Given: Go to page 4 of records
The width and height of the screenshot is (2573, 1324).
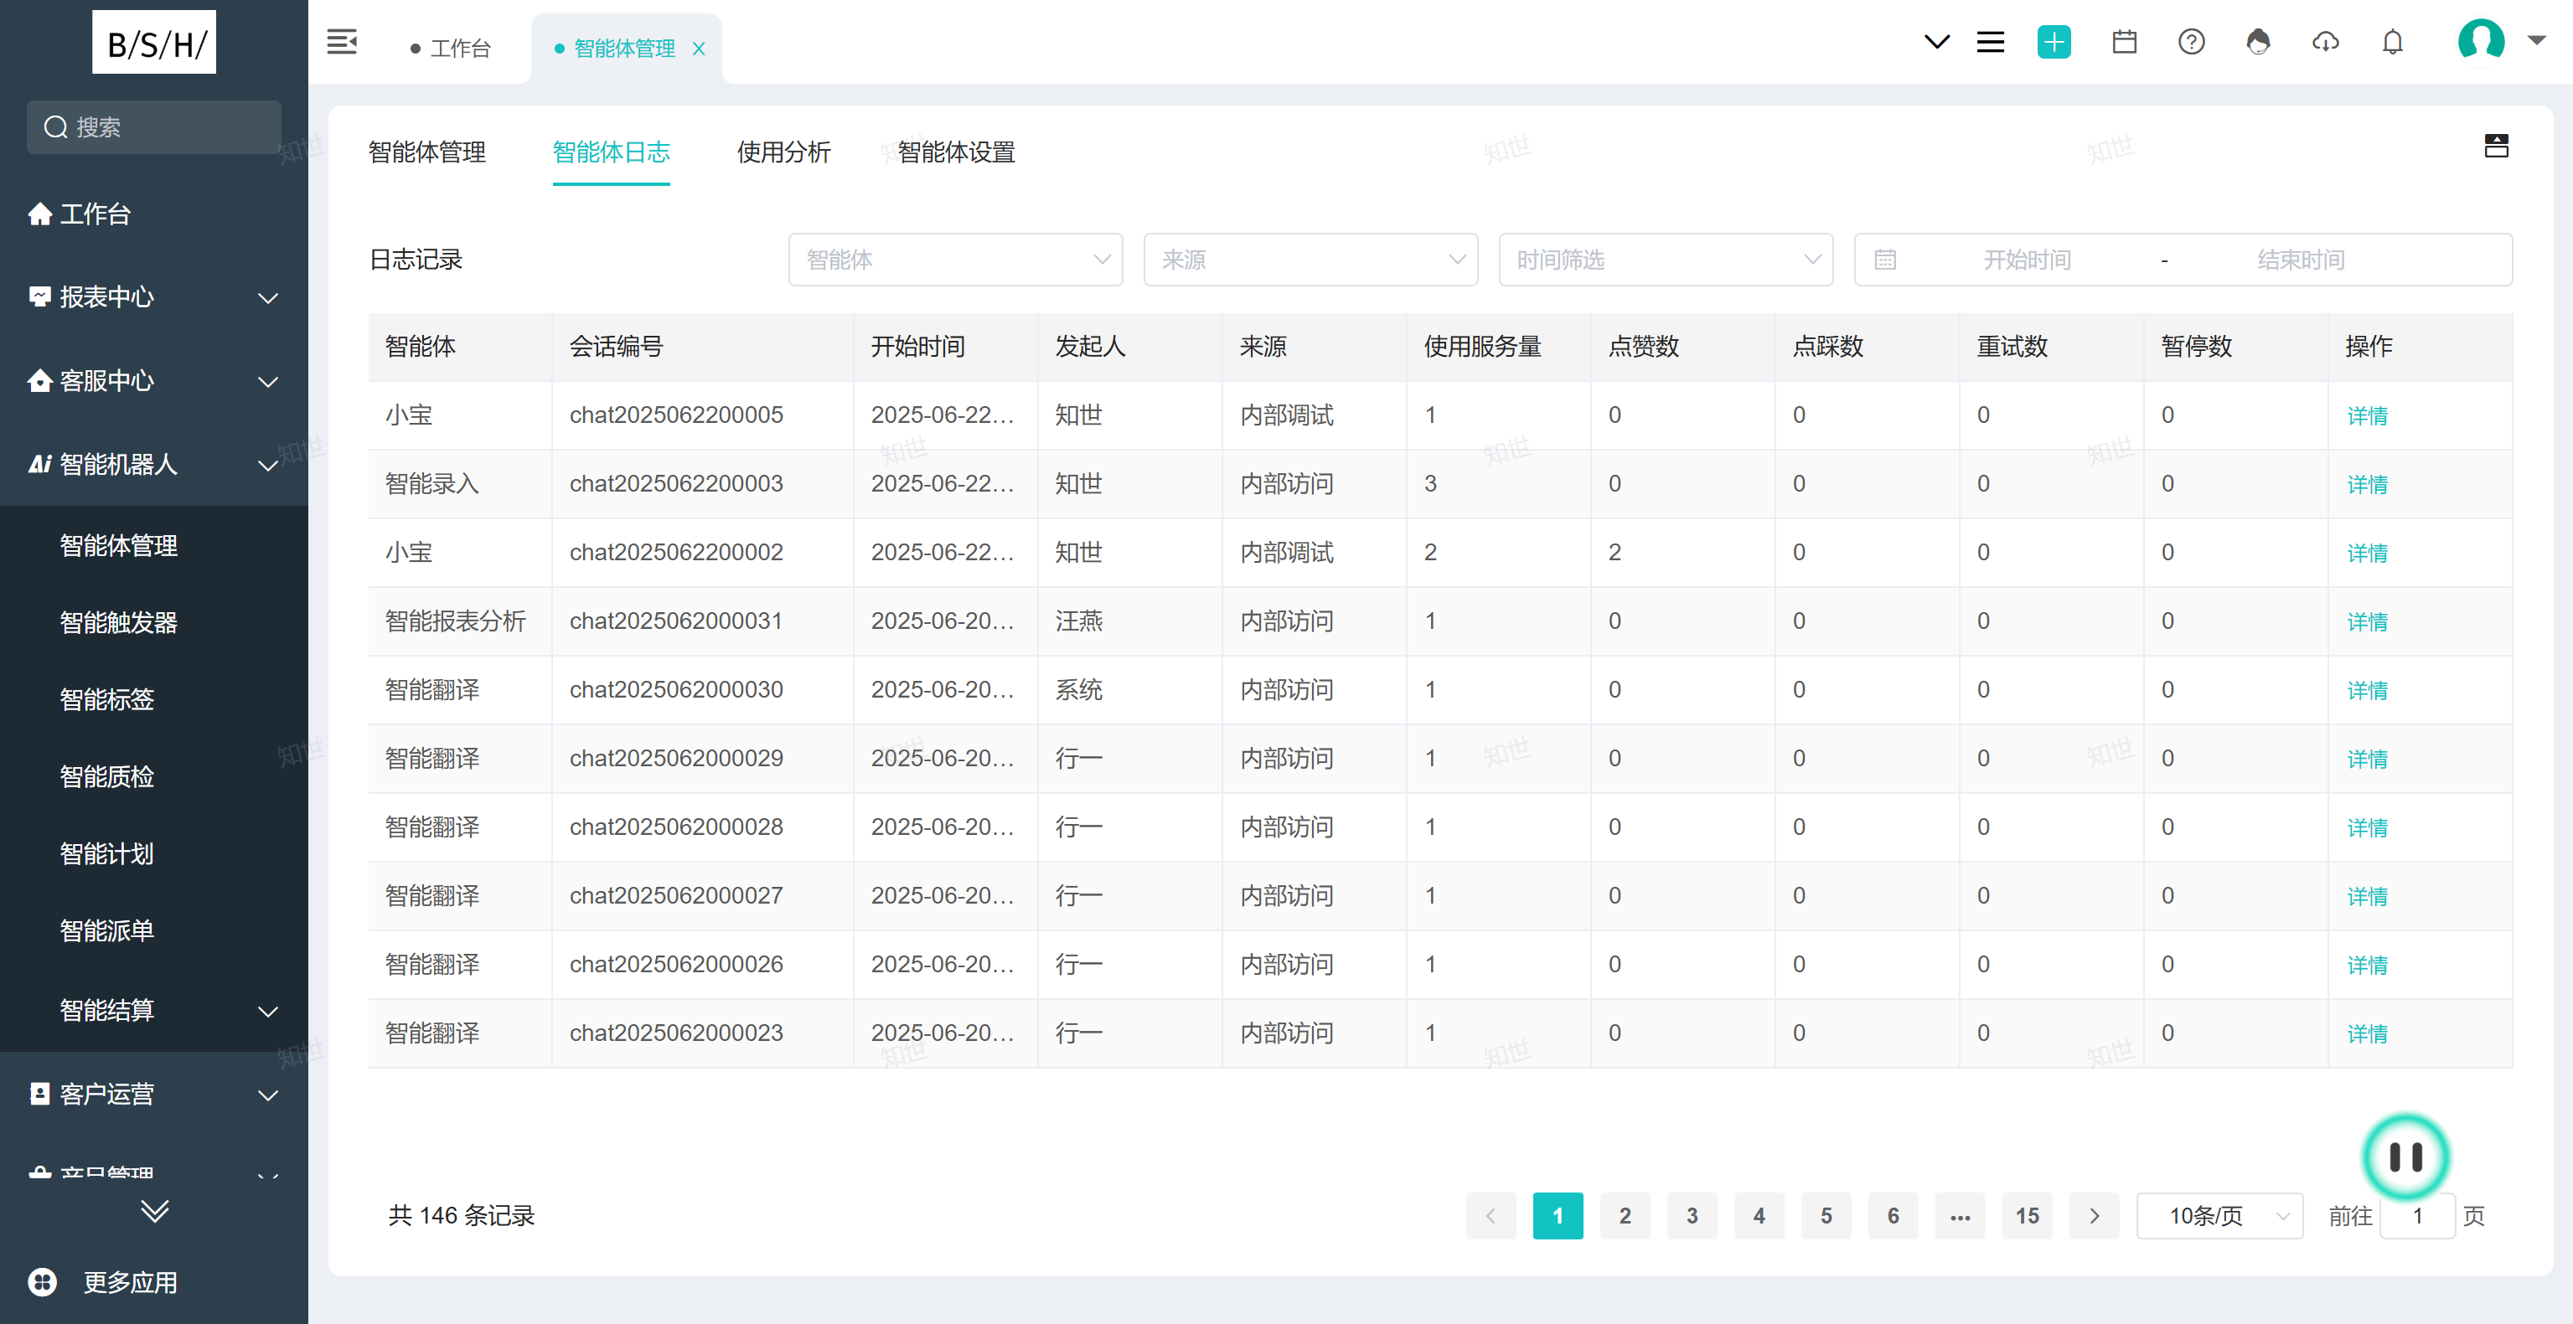Looking at the screenshot, I should pos(1758,1215).
